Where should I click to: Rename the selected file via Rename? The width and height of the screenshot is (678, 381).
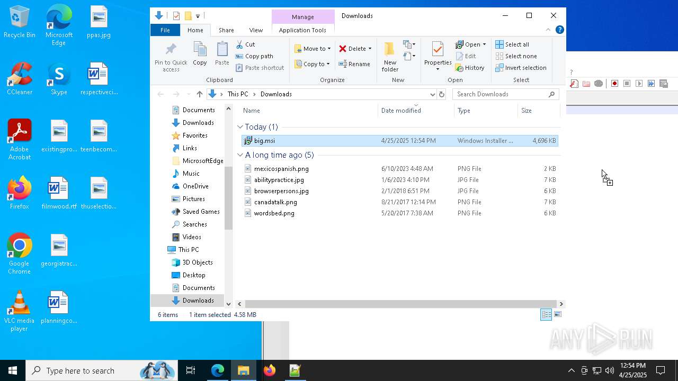click(354, 64)
